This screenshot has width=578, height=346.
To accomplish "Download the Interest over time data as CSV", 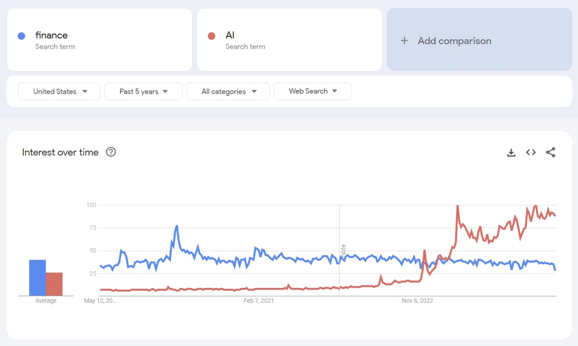I will pyautogui.click(x=511, y=152).
